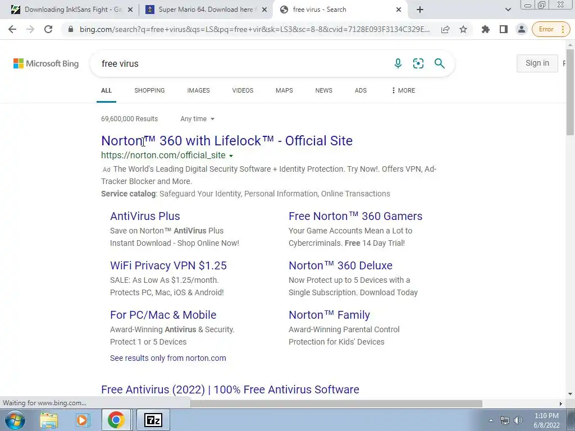Open a new tab with the plus button
This screenshot has height=431, width=575.
pyautogui.click(x=420, y=10)
